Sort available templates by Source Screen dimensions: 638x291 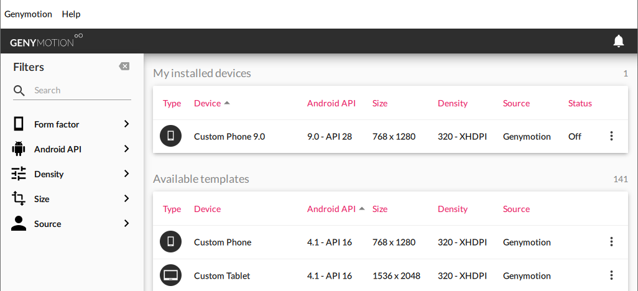[x=516, y=209]
